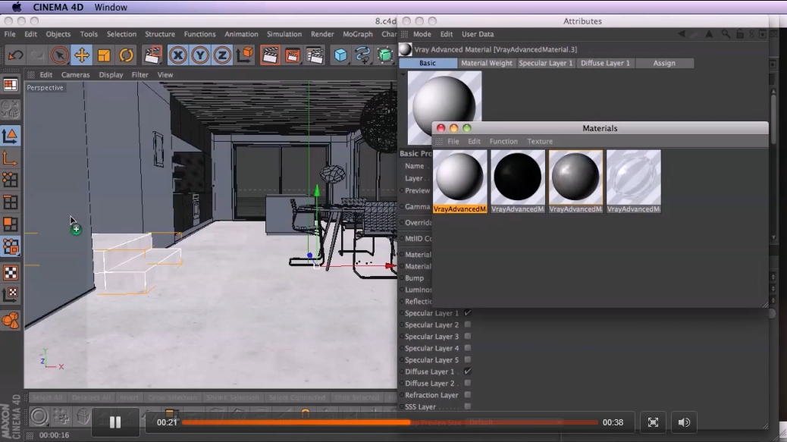Open the layout switcher icon in sidebar
787x442 pixels.
[x=11, y=85]
